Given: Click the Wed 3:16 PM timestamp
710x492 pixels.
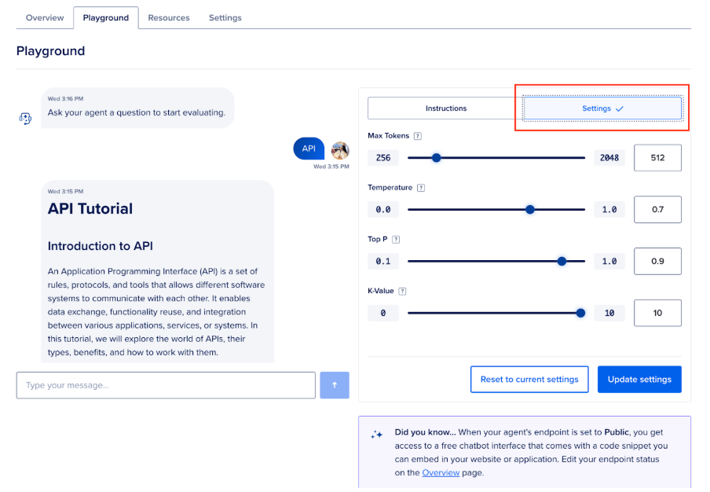Looking at the screenshot, I should click(x=66, y=98).
